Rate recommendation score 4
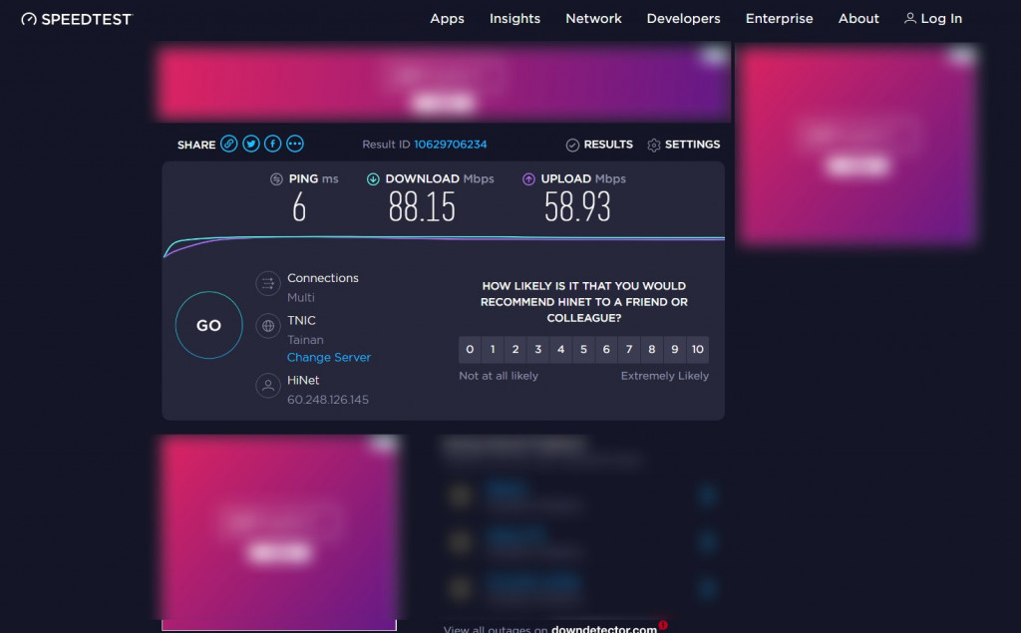The width and height of the screenshot is (1021, 633). 560,350
